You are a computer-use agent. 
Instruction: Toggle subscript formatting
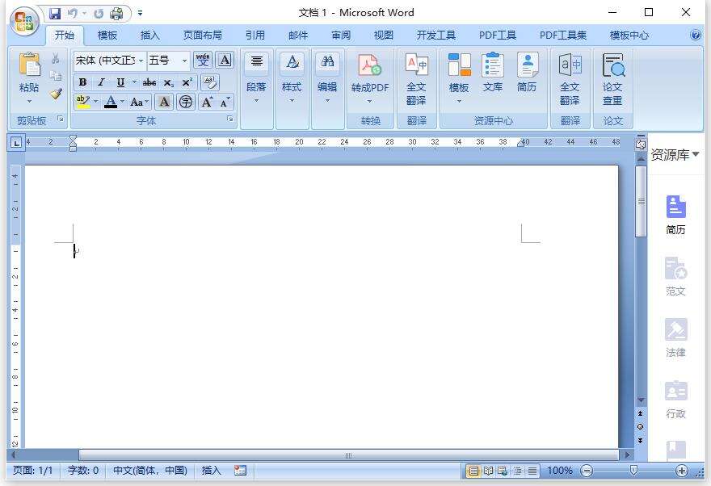coord(168,82)
